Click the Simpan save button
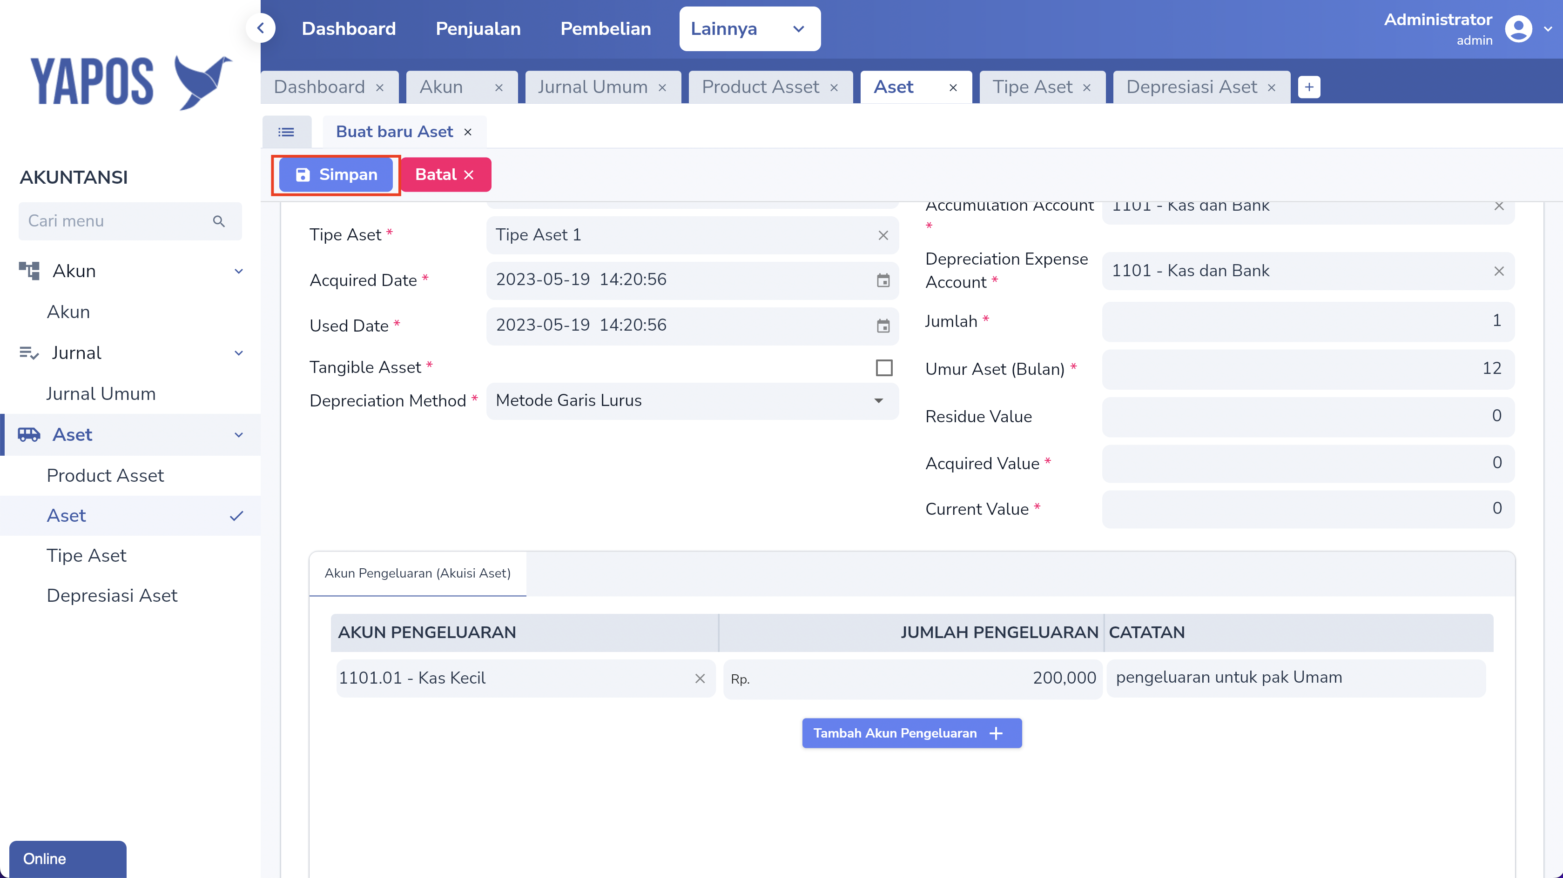This screenshot has width=1563, height=878. [x=336, y=175]
